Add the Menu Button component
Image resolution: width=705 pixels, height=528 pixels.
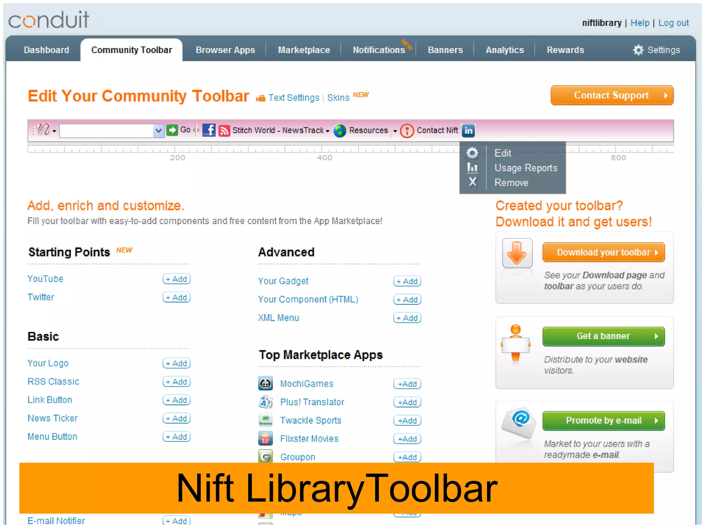[x=177, y=437]
